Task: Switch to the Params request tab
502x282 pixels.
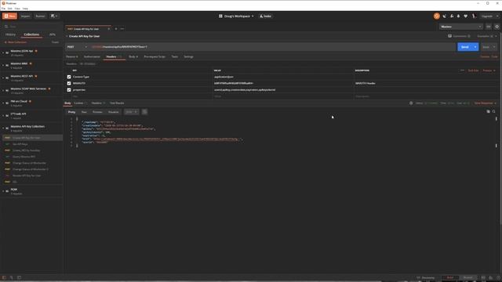Action: click(x=71, y=57)
